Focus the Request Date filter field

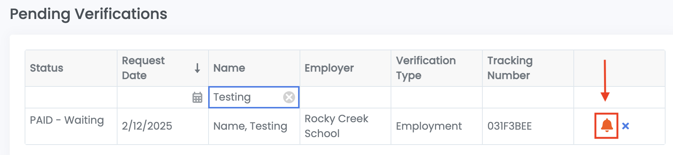click(155, 98)
